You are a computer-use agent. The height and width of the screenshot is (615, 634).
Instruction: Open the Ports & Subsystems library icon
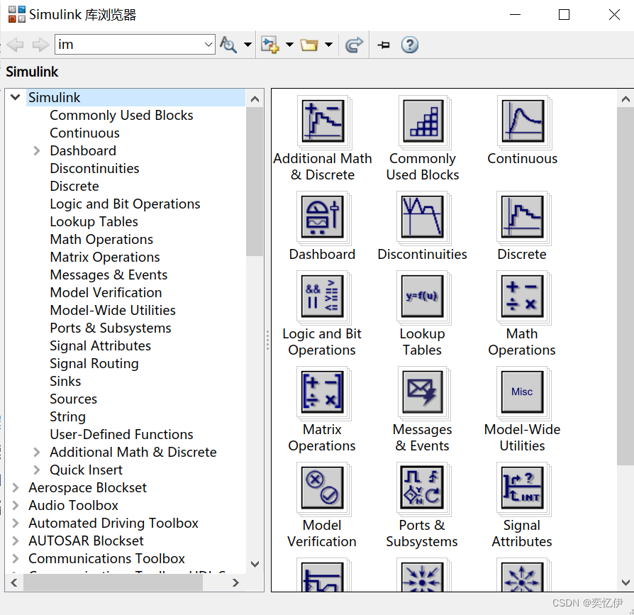[423, 488]
